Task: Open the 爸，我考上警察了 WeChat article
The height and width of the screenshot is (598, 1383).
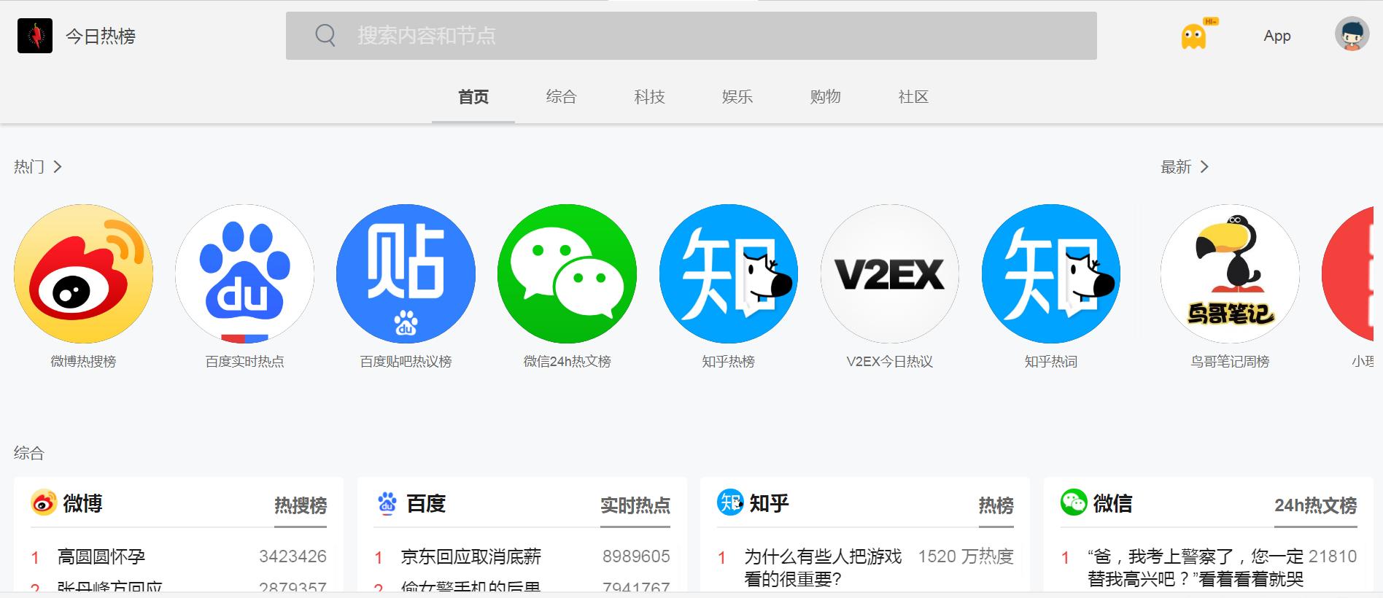Action: pos(1196,568)
